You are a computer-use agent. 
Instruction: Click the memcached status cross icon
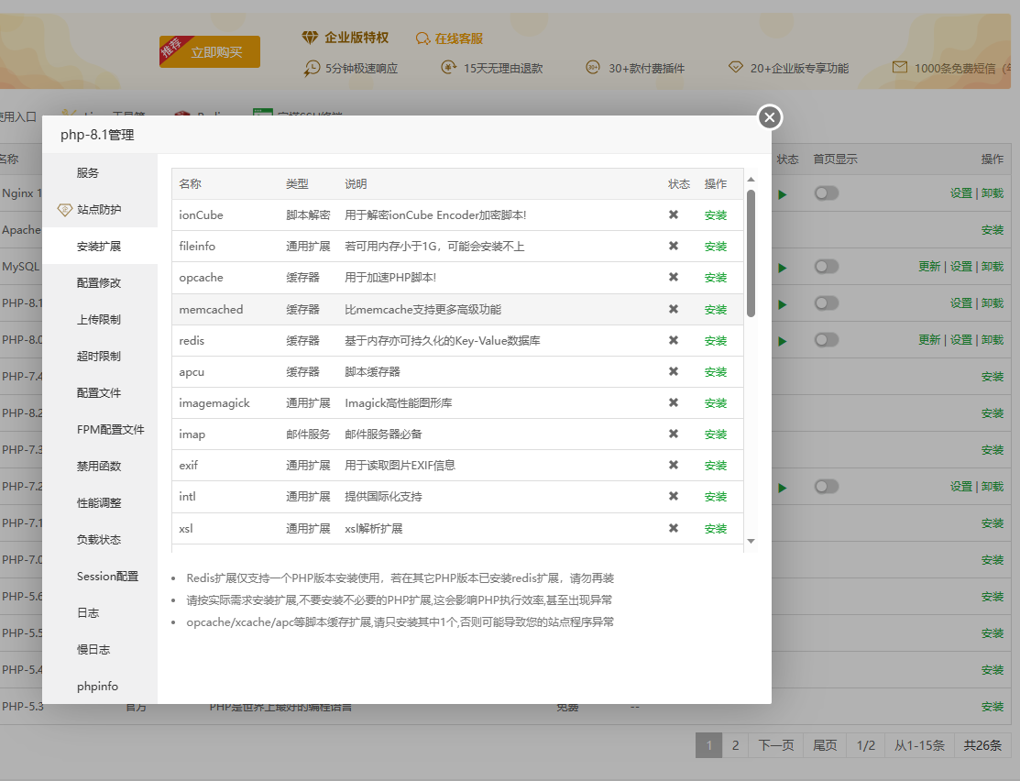pos(674,309)
